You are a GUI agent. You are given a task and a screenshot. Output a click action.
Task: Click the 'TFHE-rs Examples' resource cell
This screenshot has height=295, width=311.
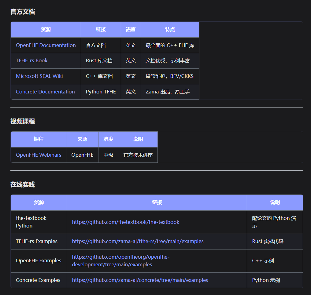tap(39, 241)
